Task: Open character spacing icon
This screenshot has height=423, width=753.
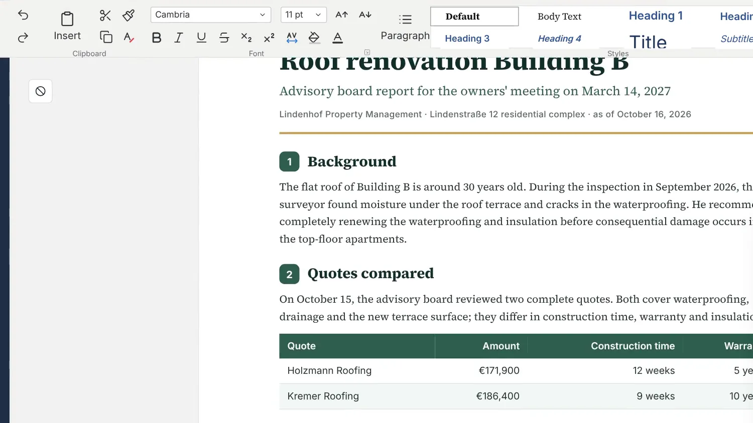Action: click(x=292, y=38)
